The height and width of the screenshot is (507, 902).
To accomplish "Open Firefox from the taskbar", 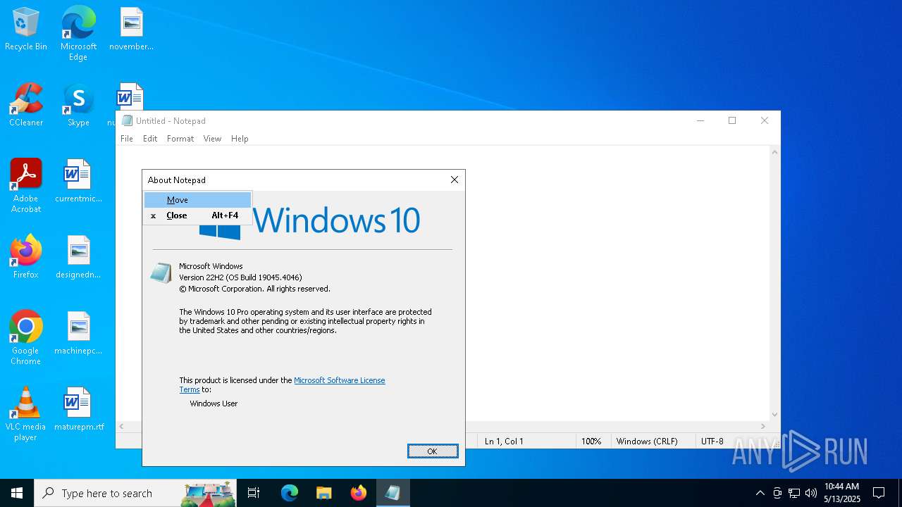I will click(358, 493).
